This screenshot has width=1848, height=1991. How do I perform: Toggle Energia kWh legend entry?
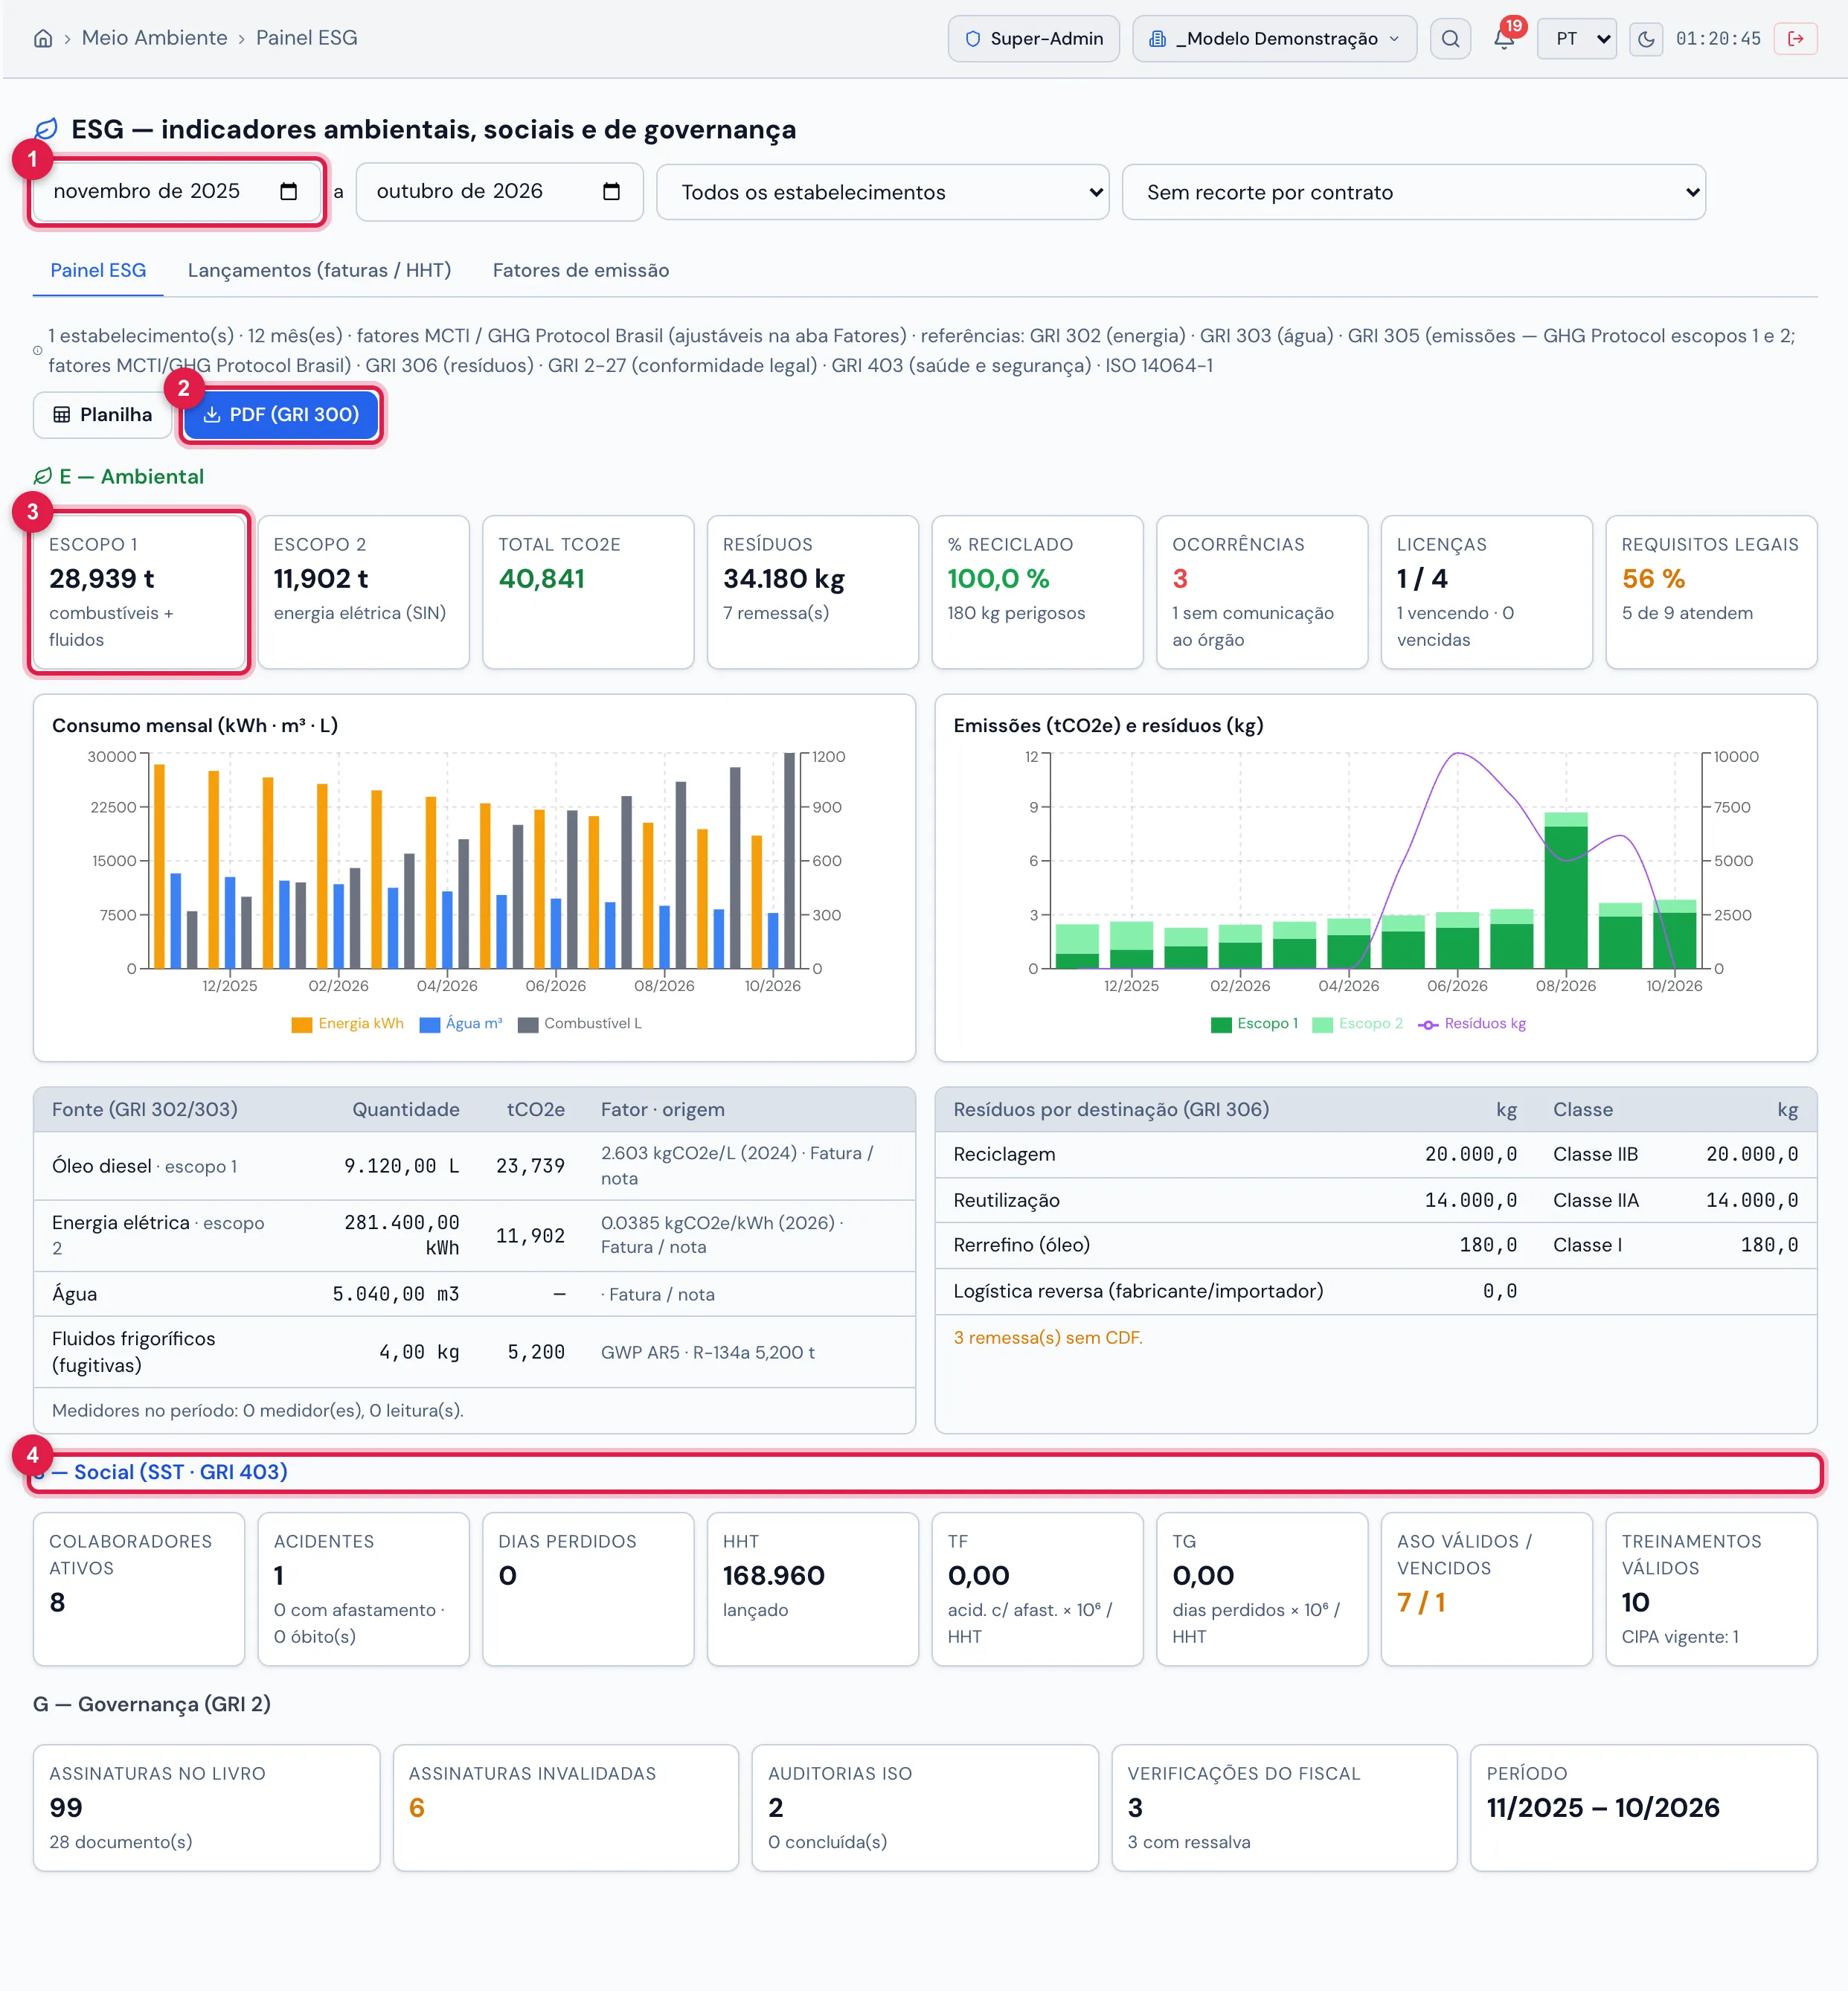[347, 1024]
